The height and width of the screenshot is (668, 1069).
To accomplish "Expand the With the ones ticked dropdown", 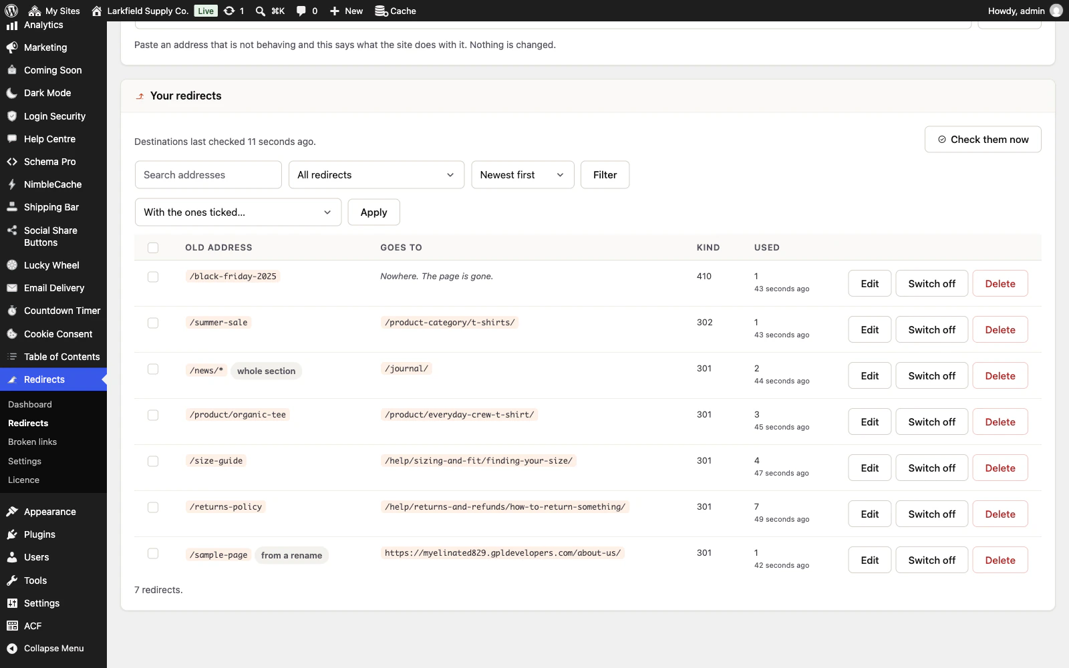I will click(x=238, y=212).
